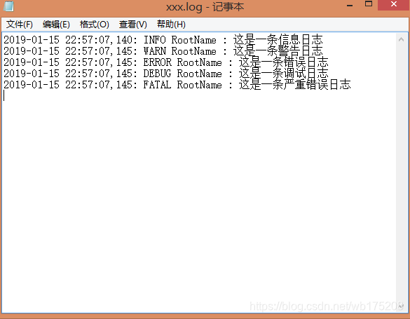Open the 编辑(E) menu
Image resolution: width=410 pixels, height=319 pixels.
coord(56,25)
